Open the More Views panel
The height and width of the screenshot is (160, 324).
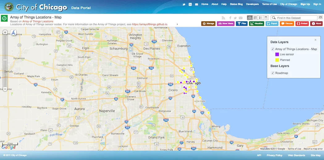(x=225, y=23)
